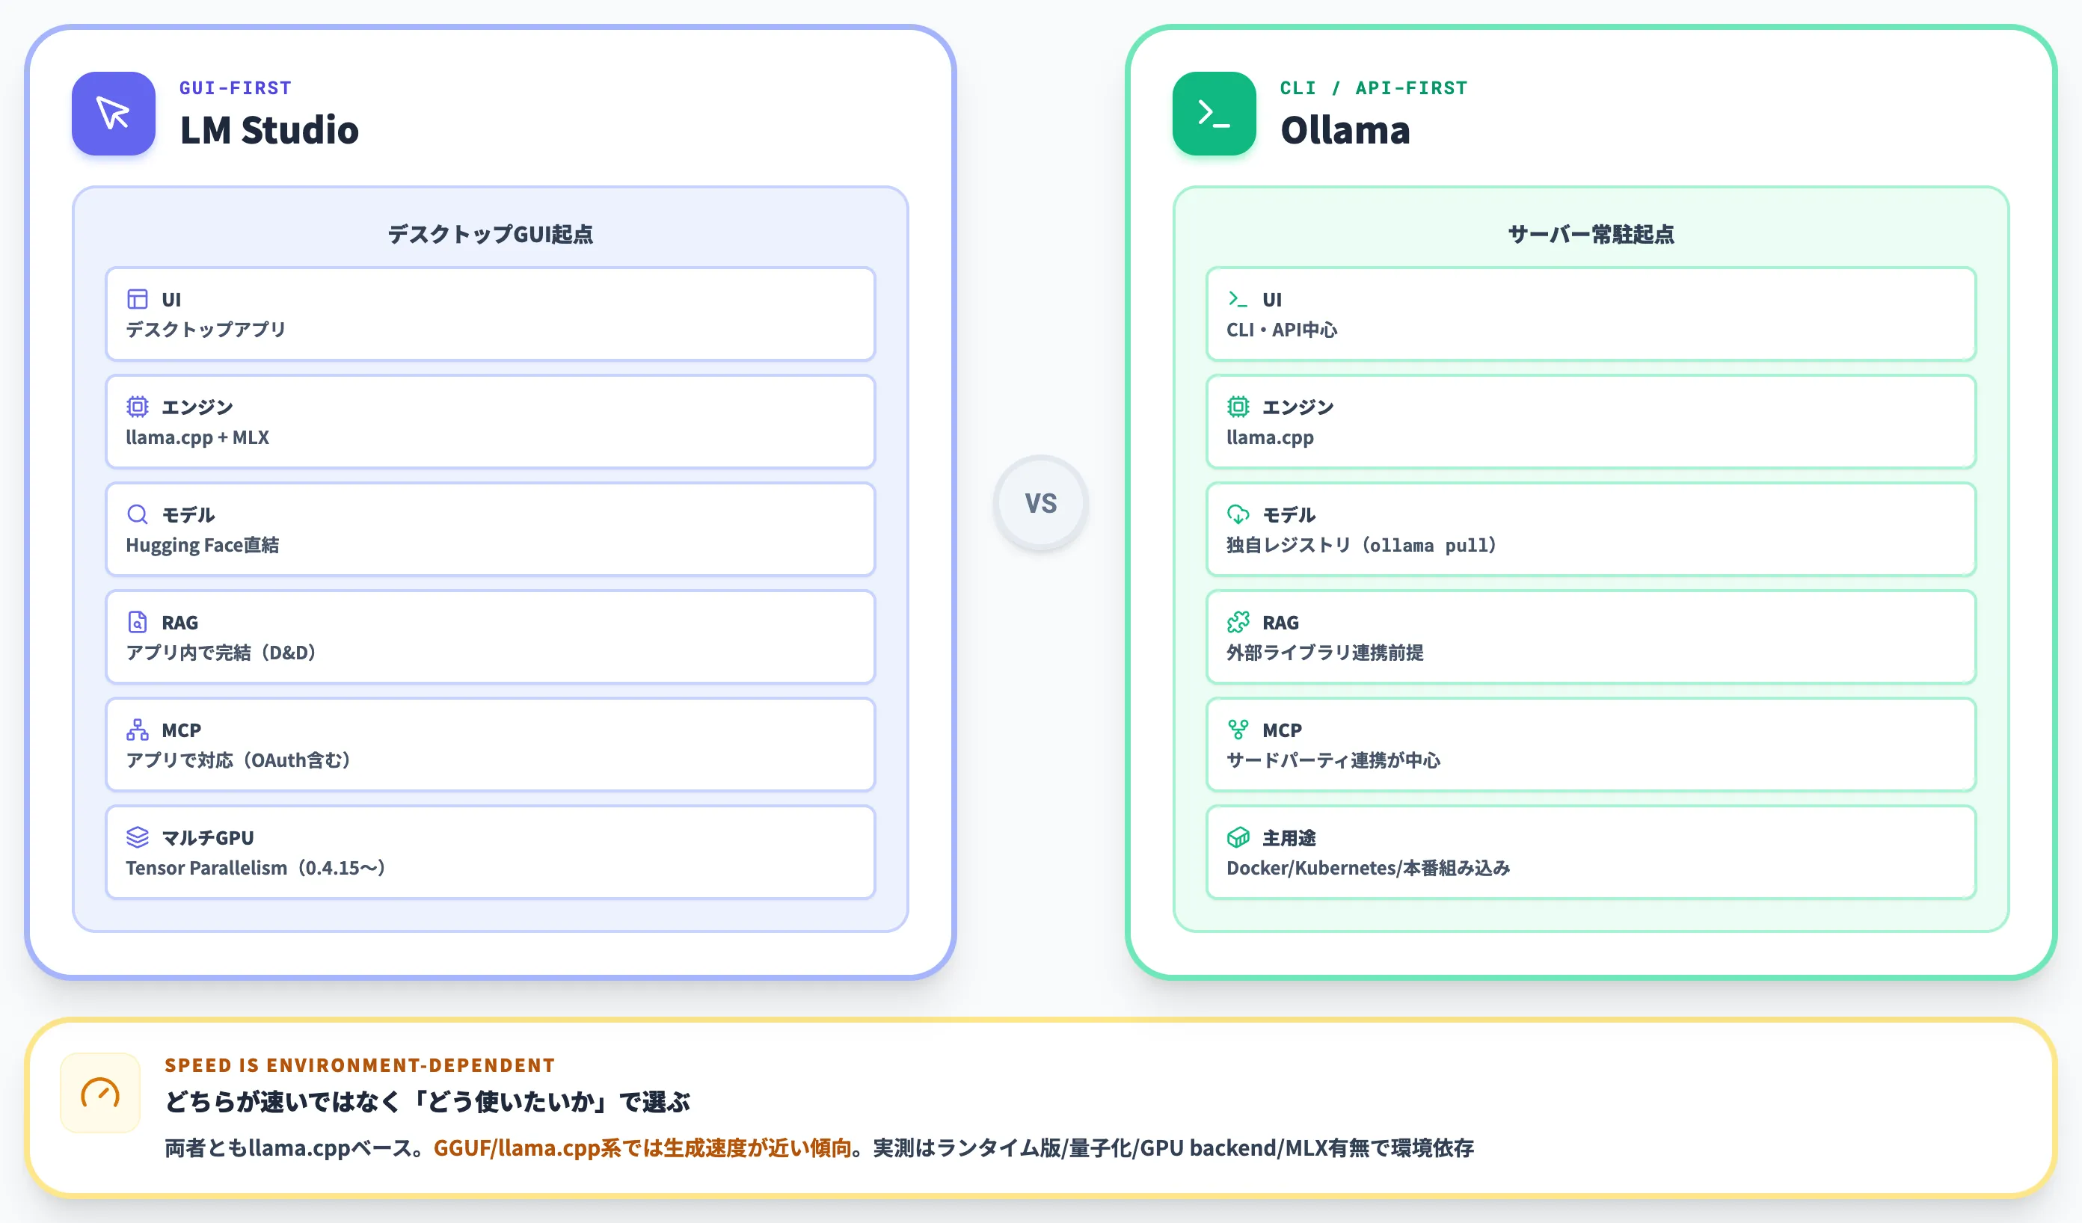The image size is (2082, 1223).
Task: Click the search icon beside Hugging Face モデル
Action: coord(137,514)
